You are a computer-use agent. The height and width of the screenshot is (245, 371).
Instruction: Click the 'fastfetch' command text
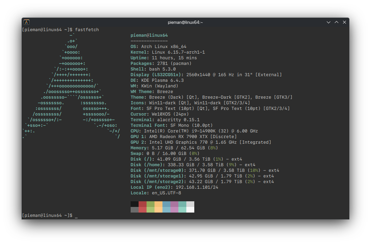point(87,30)
